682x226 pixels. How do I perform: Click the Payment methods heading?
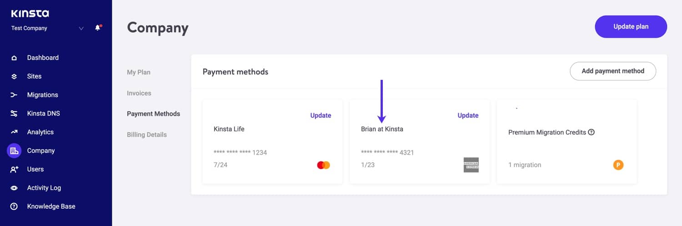click(236, 72)
